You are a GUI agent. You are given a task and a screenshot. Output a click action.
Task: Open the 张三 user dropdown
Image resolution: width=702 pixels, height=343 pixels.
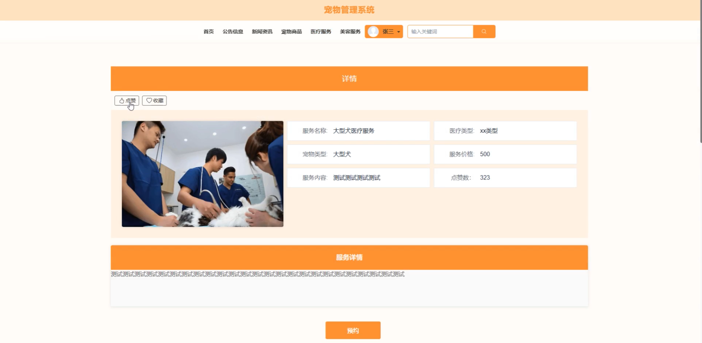click(x=384, y=31)
